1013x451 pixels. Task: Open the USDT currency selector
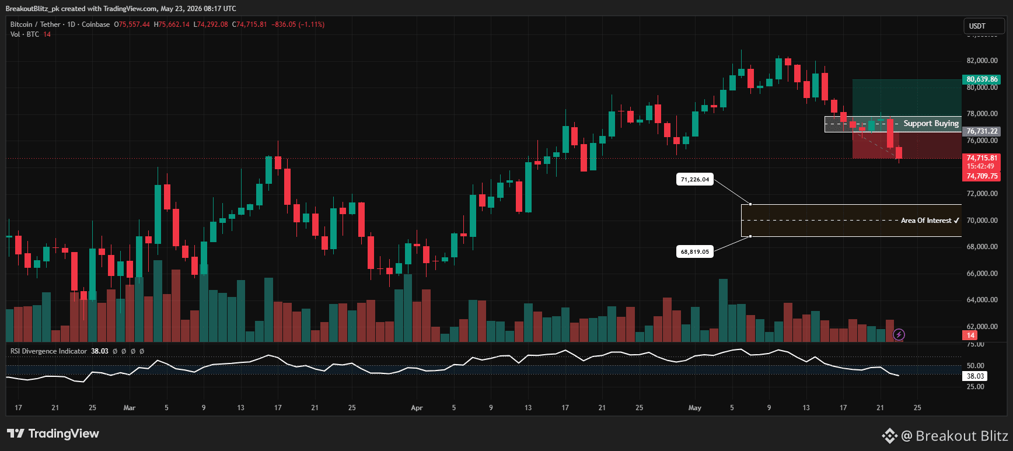click(984, 26)
